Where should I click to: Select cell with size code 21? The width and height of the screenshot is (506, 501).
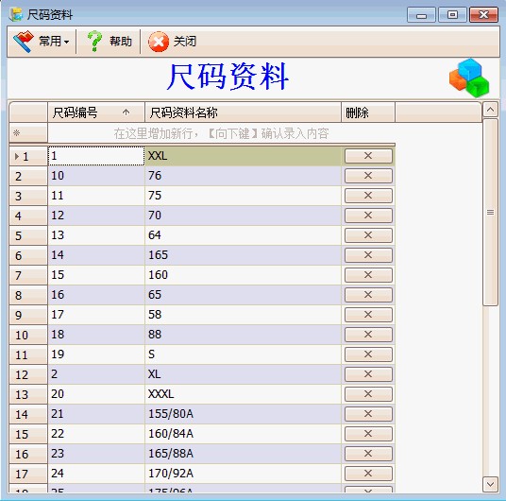click(x=96, y=414)
